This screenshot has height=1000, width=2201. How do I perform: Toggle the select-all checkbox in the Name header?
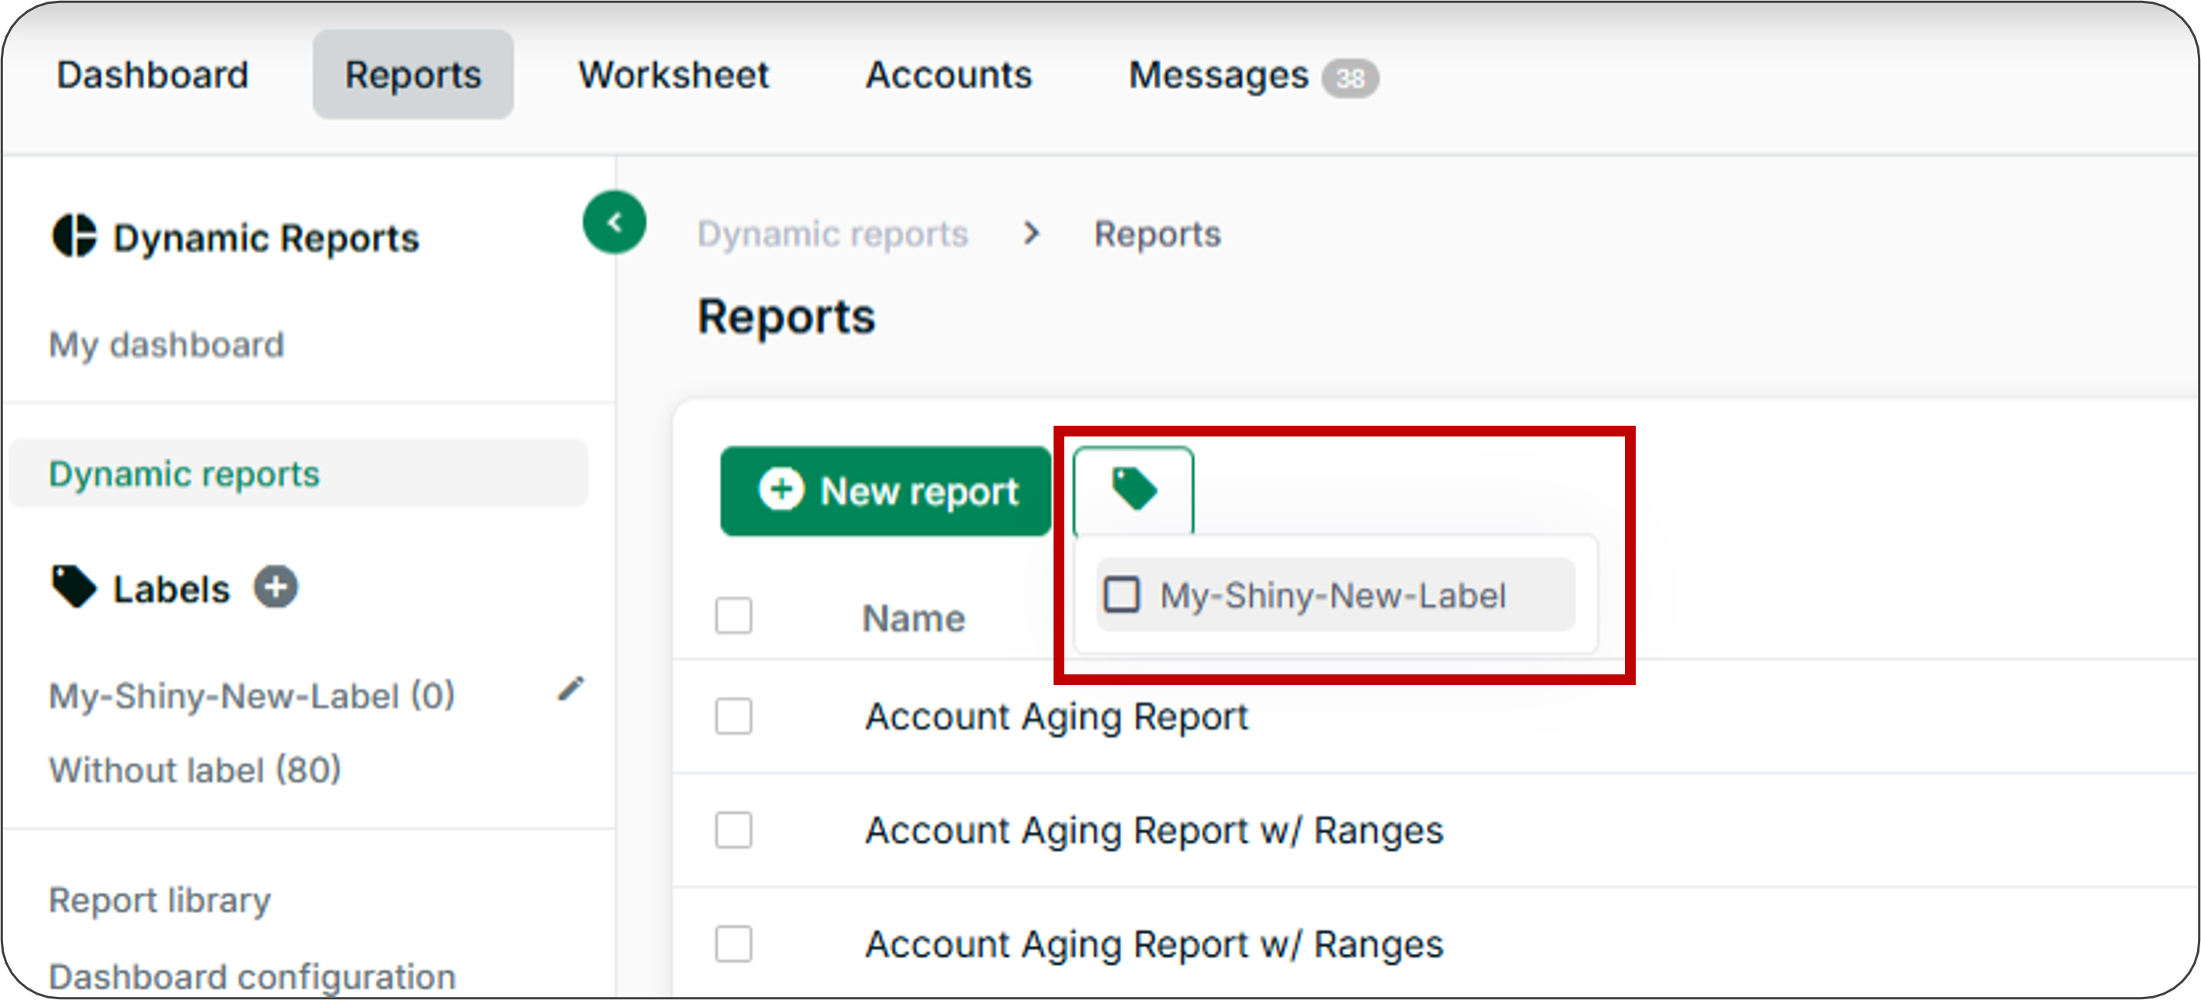pos(734,616)
